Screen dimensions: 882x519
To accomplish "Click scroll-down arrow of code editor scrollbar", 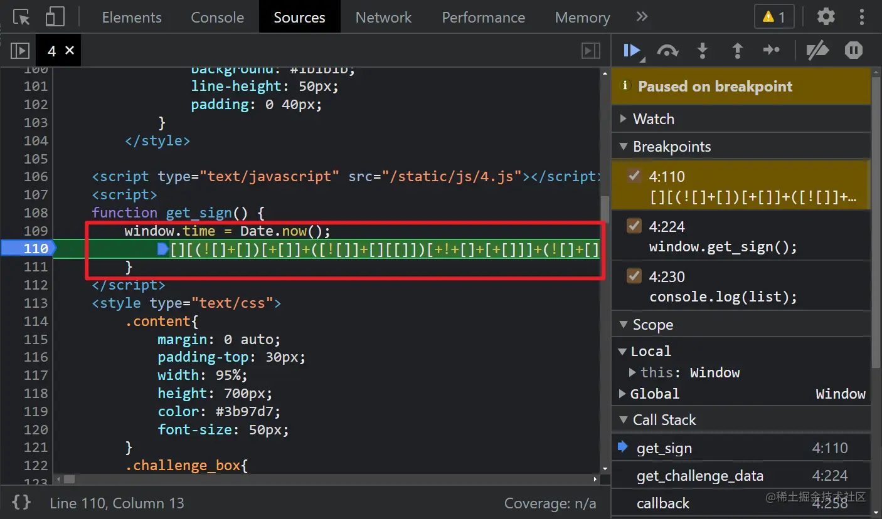I will click(x=605, y=468).
